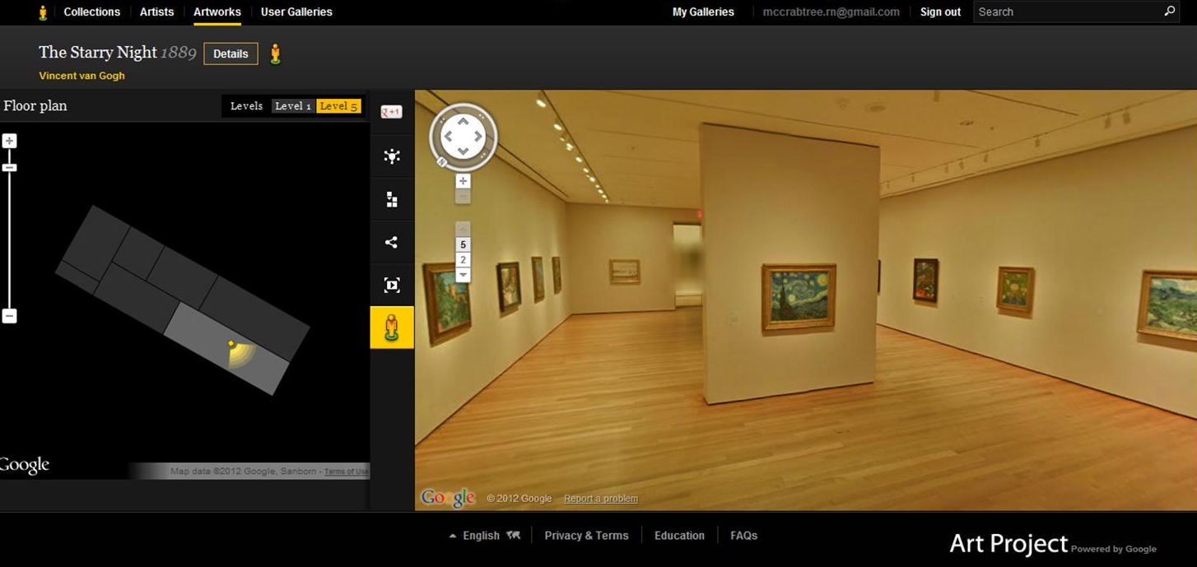Zoom out the museum view
Image resolution: width=1197 pixels, height=567 pixels.
463,197
